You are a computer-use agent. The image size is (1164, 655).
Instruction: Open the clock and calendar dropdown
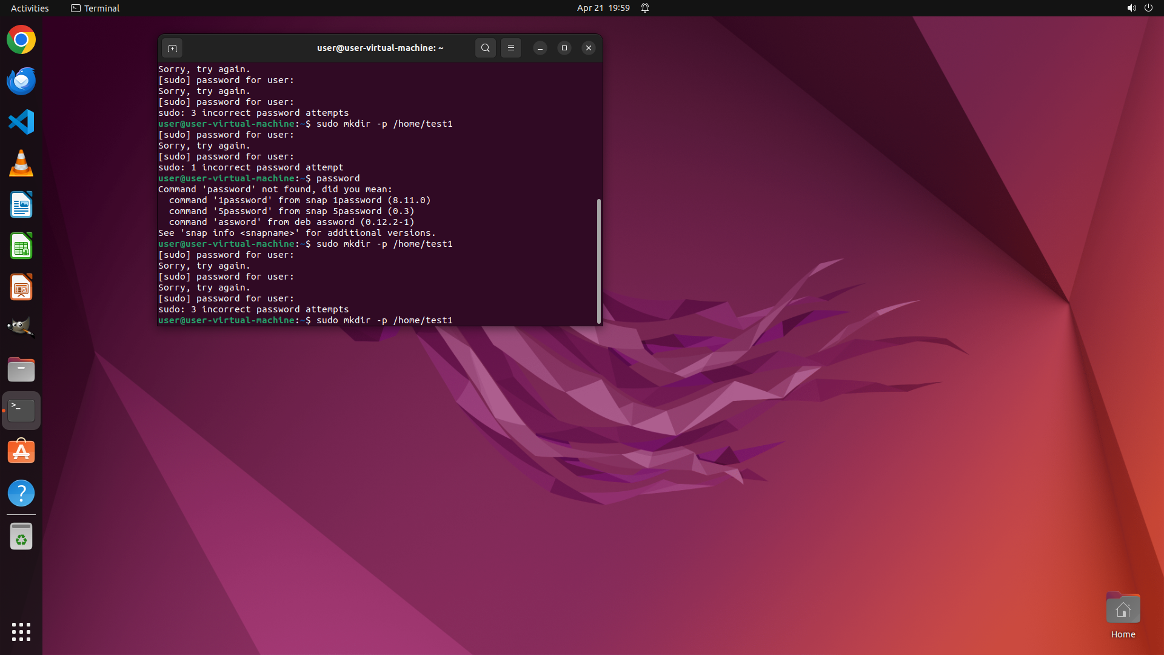pos(603,8)
